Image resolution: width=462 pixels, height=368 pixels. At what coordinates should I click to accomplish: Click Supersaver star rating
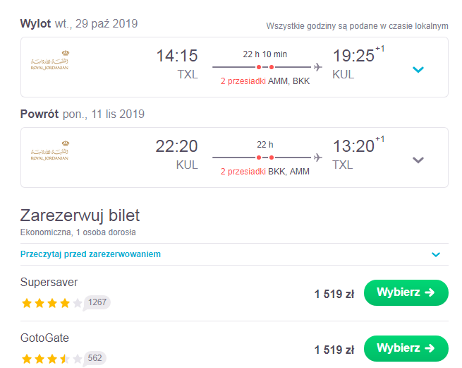pos(52,303)
